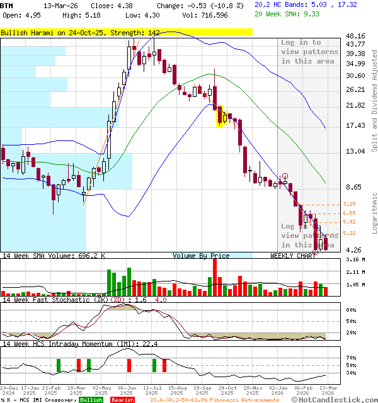Click the BTM ticker symbol
This screenshot has width=378, height=403.
(x=7, y=4)
